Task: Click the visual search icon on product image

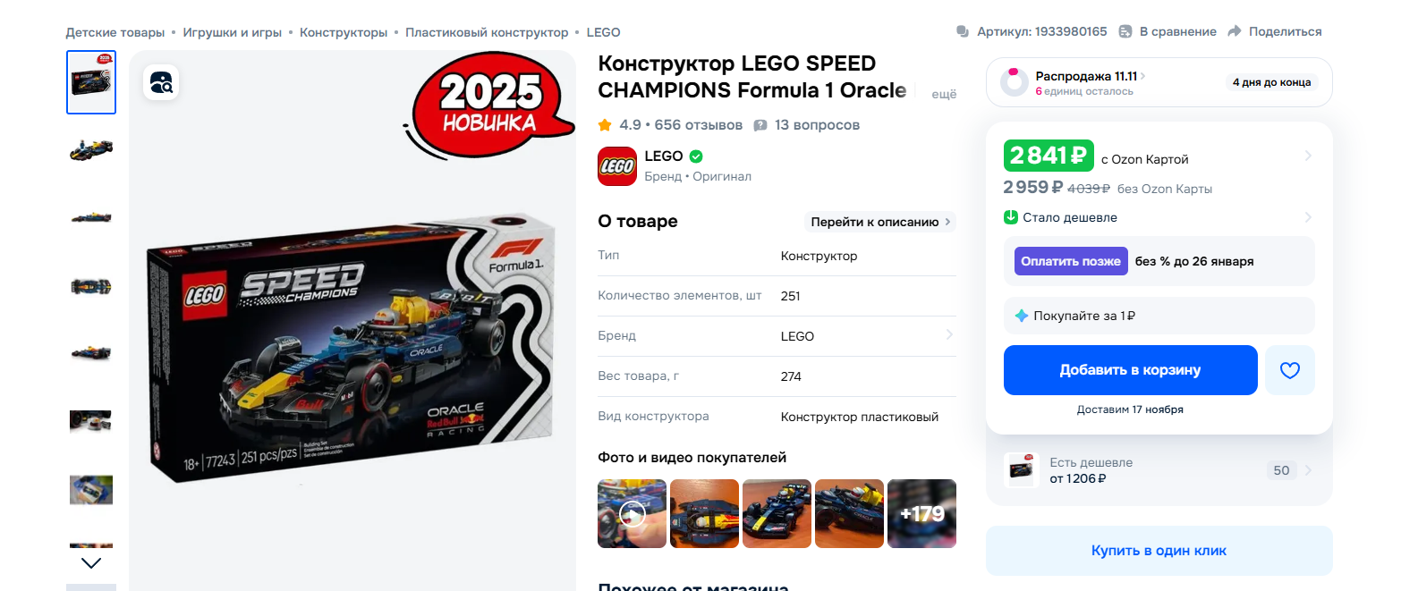Action: [x=162, y=83]
